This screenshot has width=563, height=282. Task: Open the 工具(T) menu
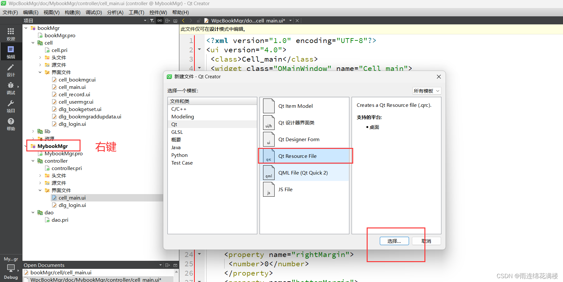tap(136, 12)
